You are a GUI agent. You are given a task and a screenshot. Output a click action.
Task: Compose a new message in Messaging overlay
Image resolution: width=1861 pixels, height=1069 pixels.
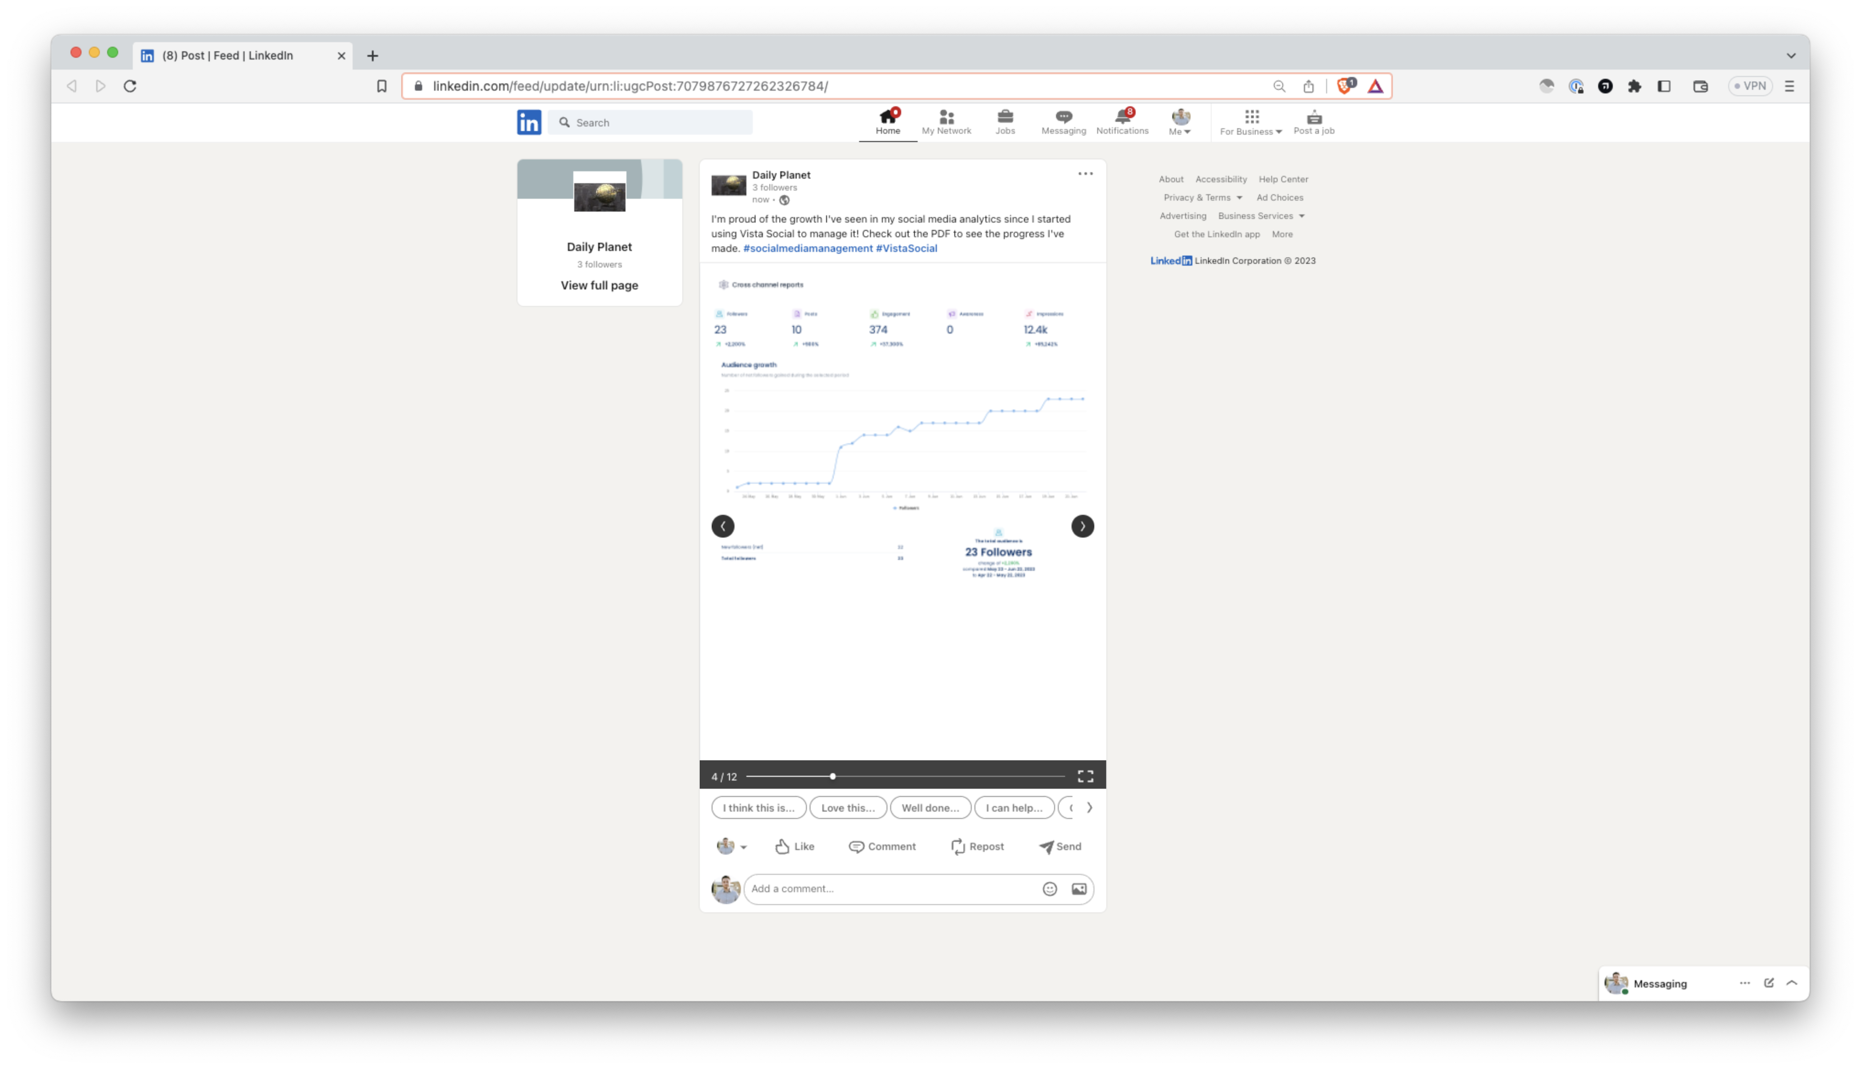coord(1768,983)
